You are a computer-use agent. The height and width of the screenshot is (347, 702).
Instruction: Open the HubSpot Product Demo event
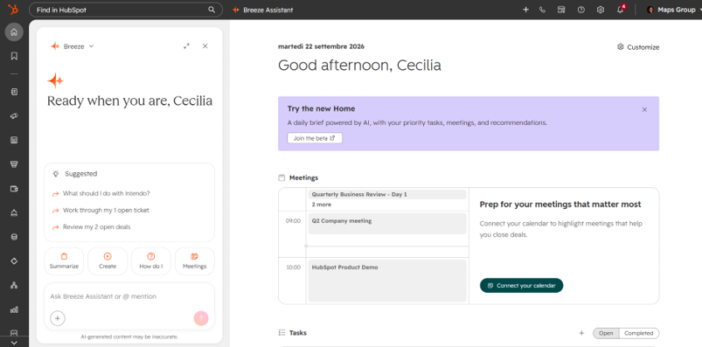point(387,281)
